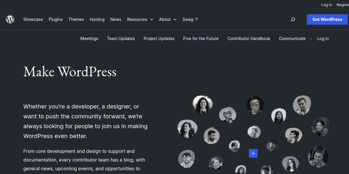Click the Register link at top
This screenshot has width=349, height=174.
tap(342, 5)
